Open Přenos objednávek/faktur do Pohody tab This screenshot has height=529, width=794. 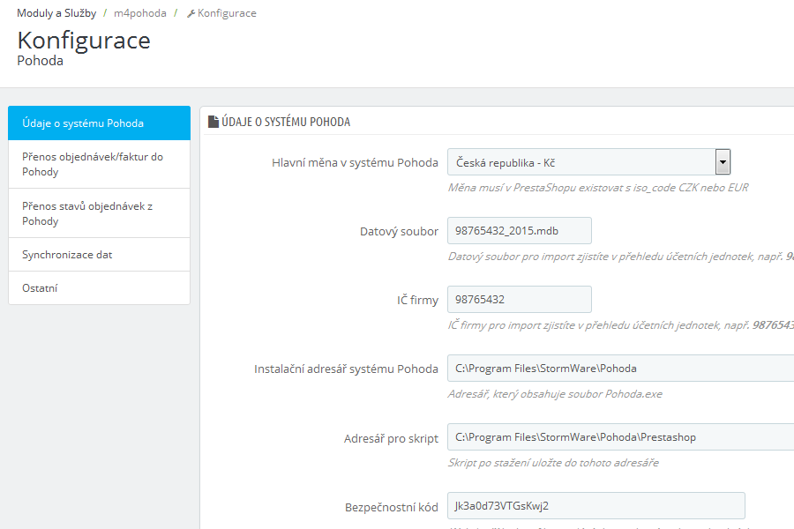coord(99,164)
